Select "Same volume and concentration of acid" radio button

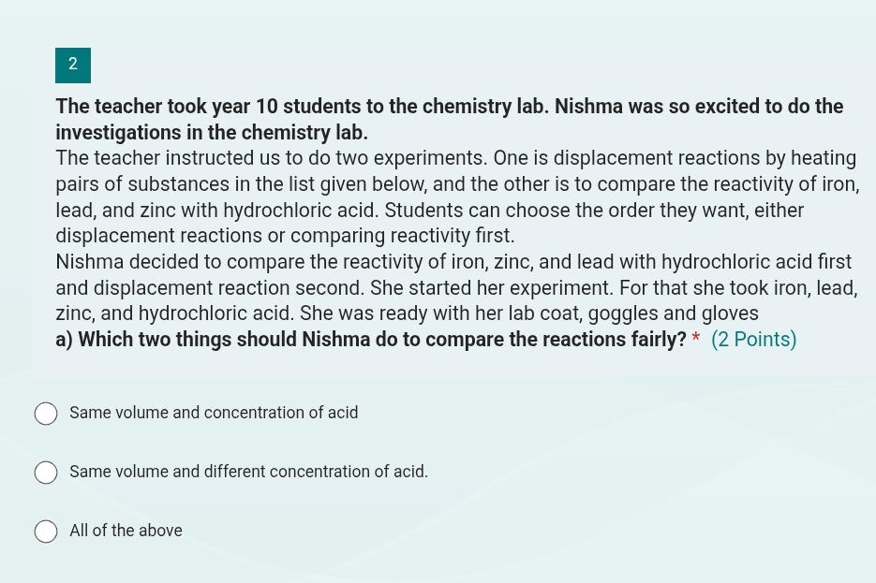[46, 414]
